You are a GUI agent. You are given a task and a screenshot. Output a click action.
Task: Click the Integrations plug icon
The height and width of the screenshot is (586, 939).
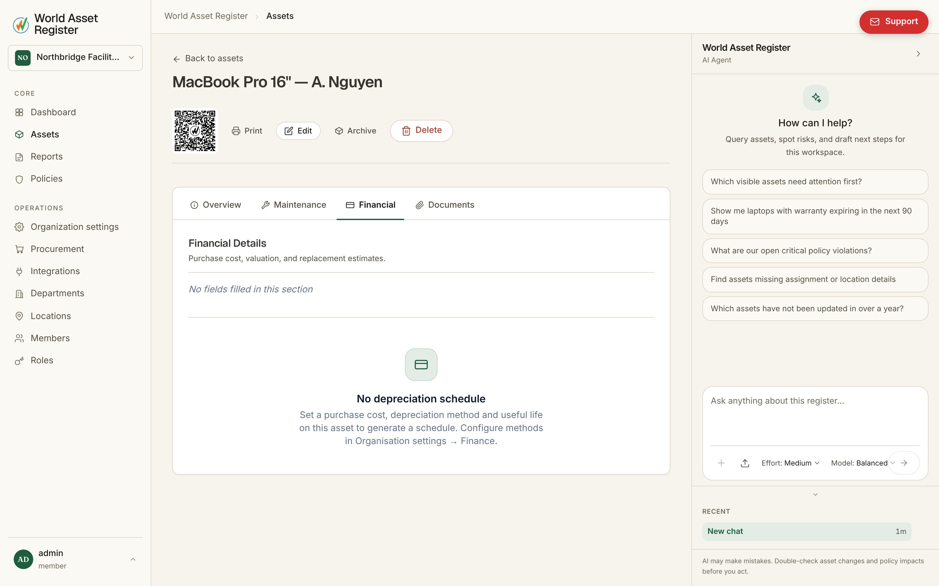tap(19, 271)
